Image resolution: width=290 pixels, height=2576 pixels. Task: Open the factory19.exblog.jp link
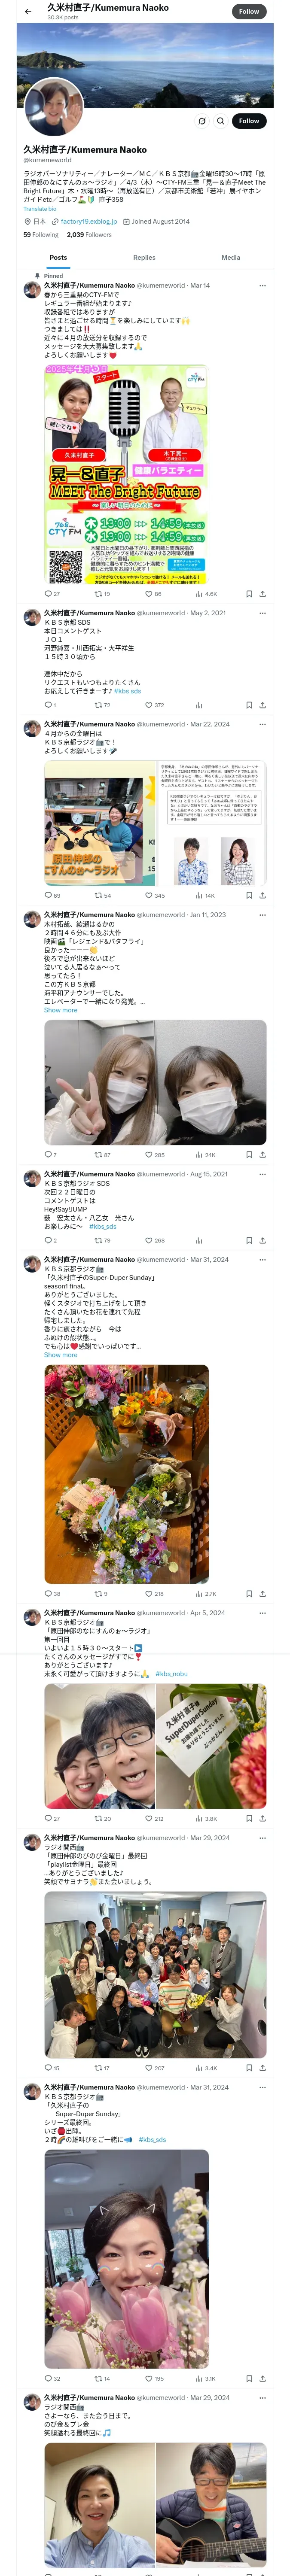click(x=86, y=221)
